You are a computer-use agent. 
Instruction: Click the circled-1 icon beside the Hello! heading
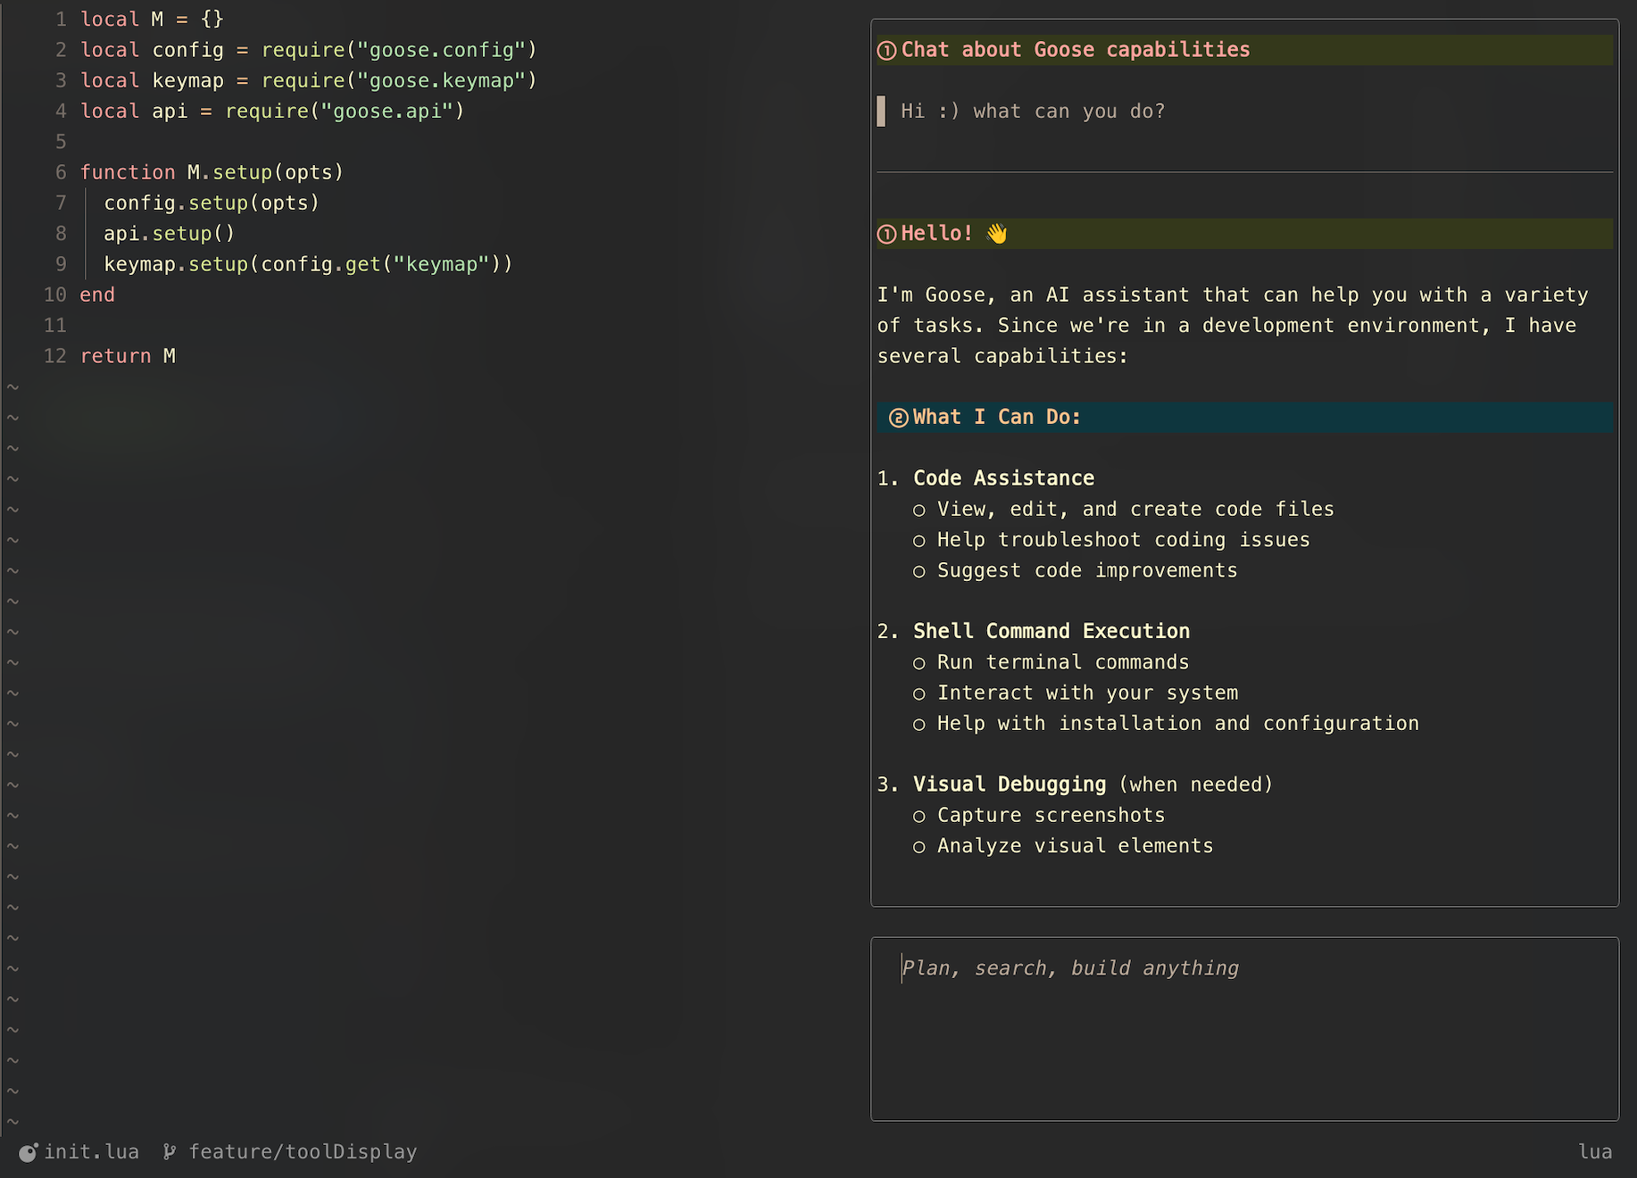[x=886, y=234]
